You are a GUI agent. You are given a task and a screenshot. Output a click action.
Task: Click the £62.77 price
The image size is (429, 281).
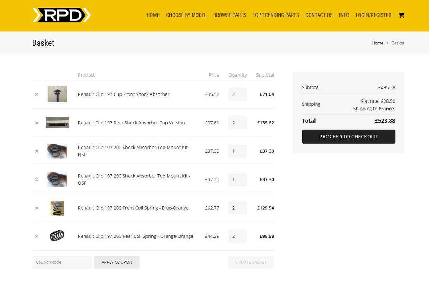coord(212,208)
